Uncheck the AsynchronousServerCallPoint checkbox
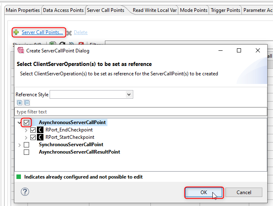Screen dimensions: 273x206 (x=27, y=122)
